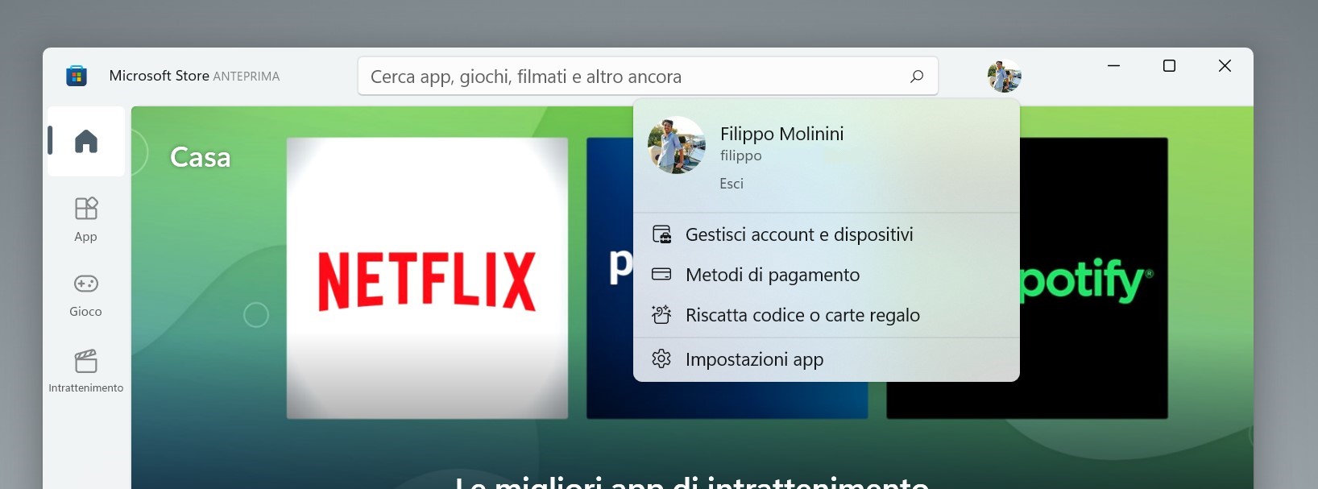Screen dimensions: 1318x489
Task: Open Metodi di pagamento
Action: tap(827, 275)
